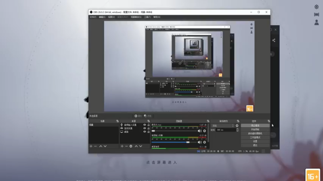The image size is (323, 181).
Task: Open source Filters button in toolbar
Action: tap(148, 116)
